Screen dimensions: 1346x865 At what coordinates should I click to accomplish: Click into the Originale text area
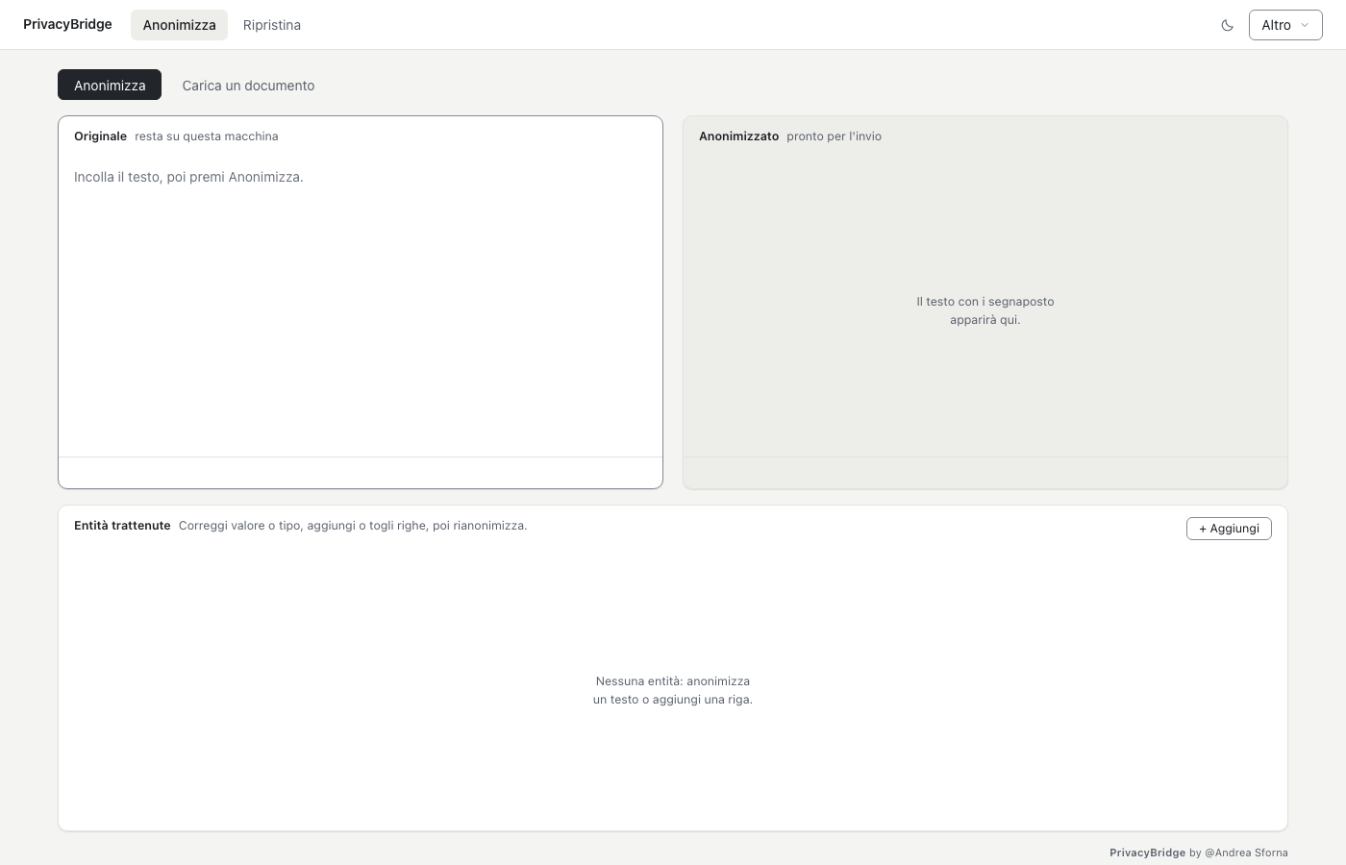click(361, 306)
